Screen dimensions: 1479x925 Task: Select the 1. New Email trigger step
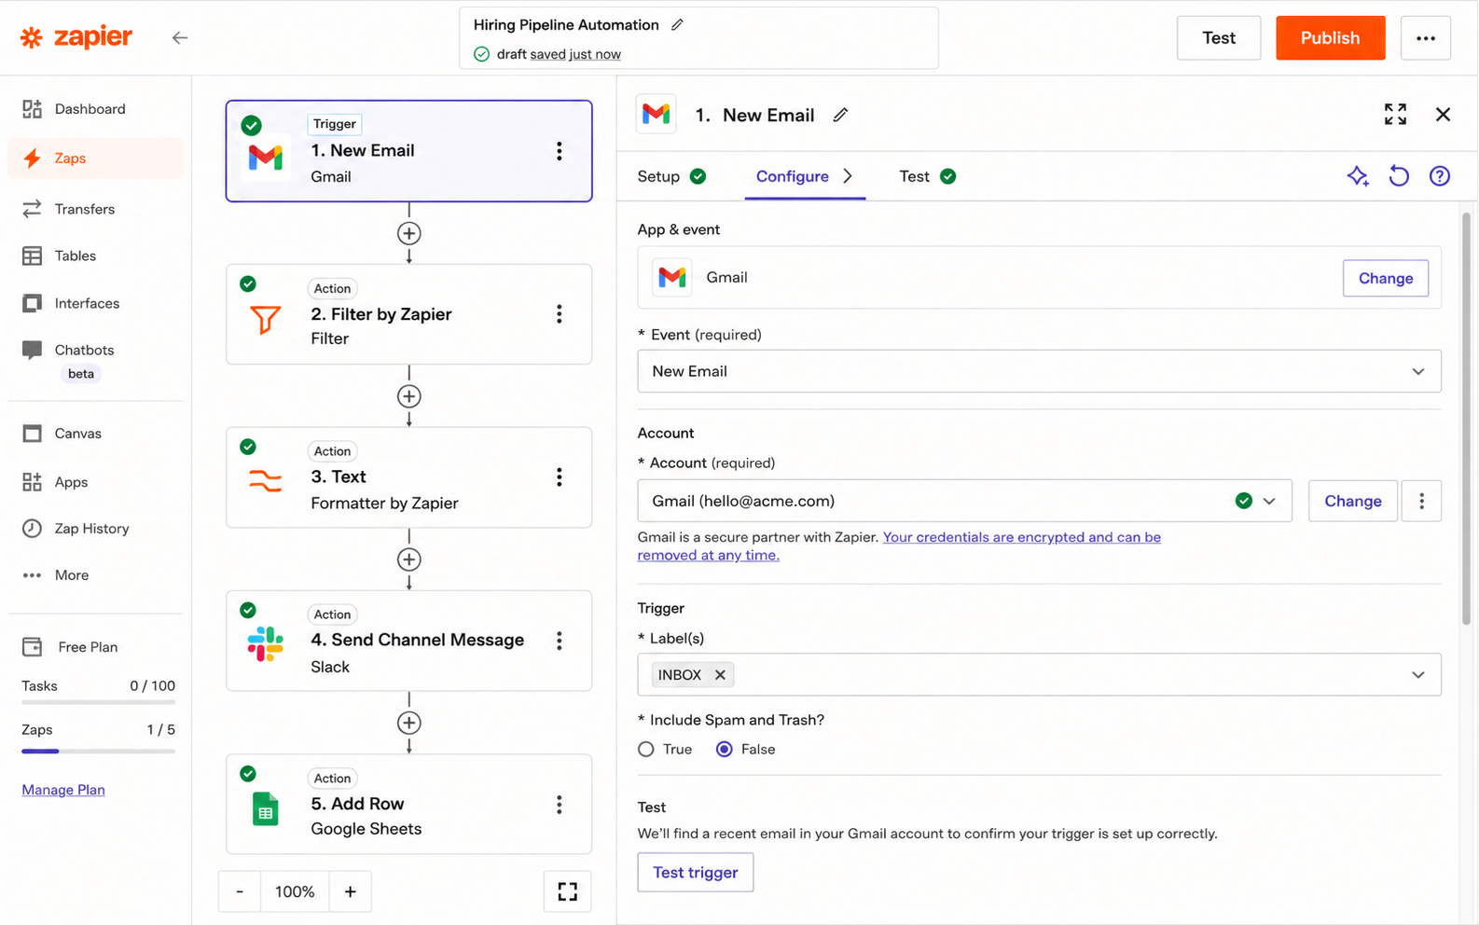pyautogui.click(x=408, y=151)
